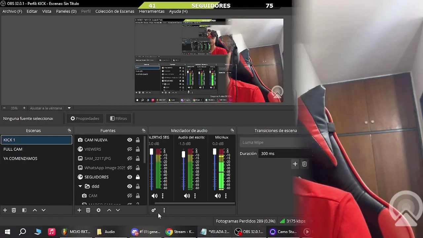This screenshot has width=423, height=238.
Task: Select the FULL CAM scene
Action: pyautogui.click(x=36, y=149)
